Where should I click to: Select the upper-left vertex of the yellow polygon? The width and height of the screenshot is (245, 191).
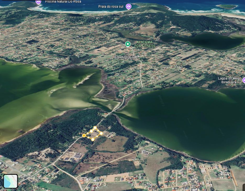[91, 131]
